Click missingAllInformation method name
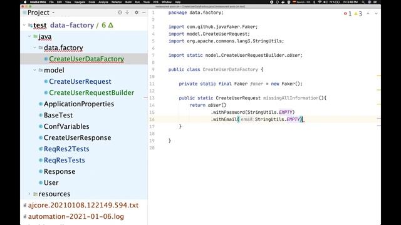The image size is (401, 225). pyautogui.click(x=291, y=98)
